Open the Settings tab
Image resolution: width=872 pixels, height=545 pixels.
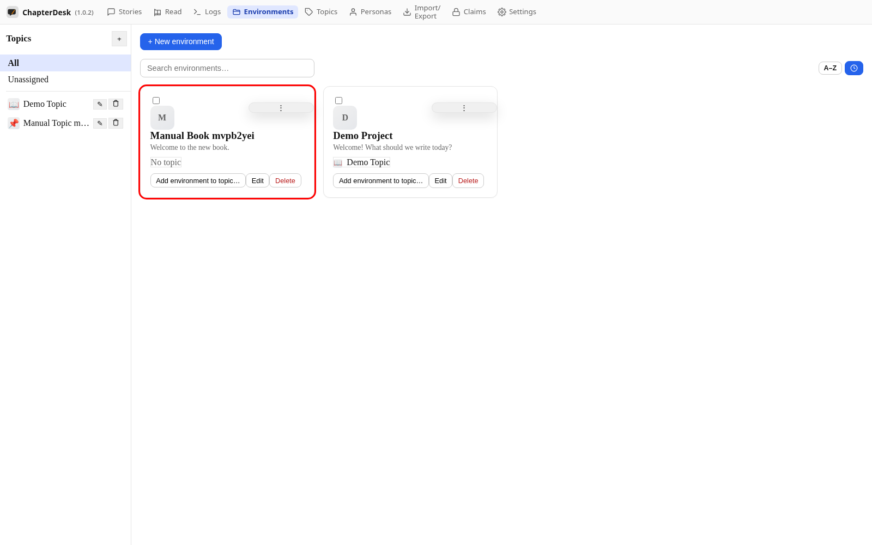517,12
